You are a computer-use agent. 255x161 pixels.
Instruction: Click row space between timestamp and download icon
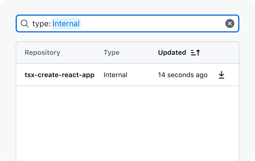click(212, 75)
